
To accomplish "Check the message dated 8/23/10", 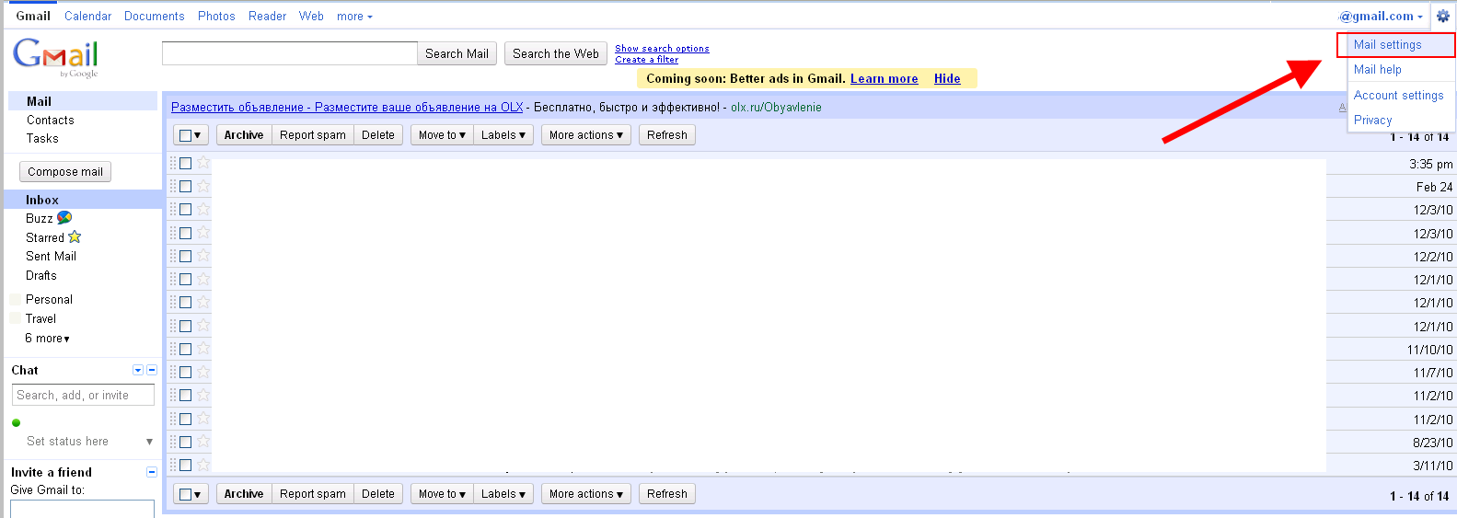I will click(185, 442).
